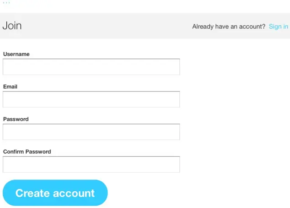Select the Password input field
The image size is (290, 208).
[91, 132]
